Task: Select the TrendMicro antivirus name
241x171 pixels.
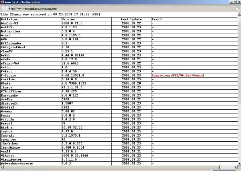Action: (x=10, y=148)
